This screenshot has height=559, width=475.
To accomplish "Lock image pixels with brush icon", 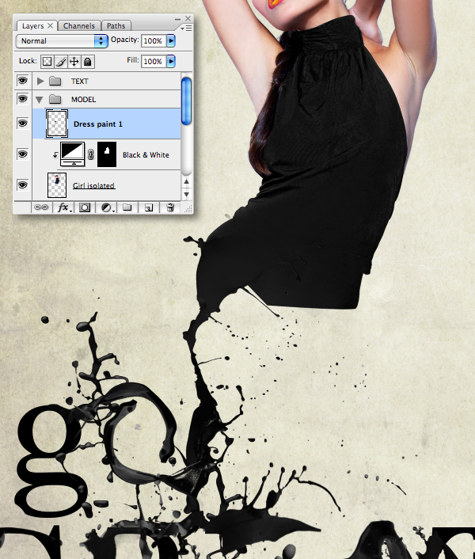I will tap(61, 62).
